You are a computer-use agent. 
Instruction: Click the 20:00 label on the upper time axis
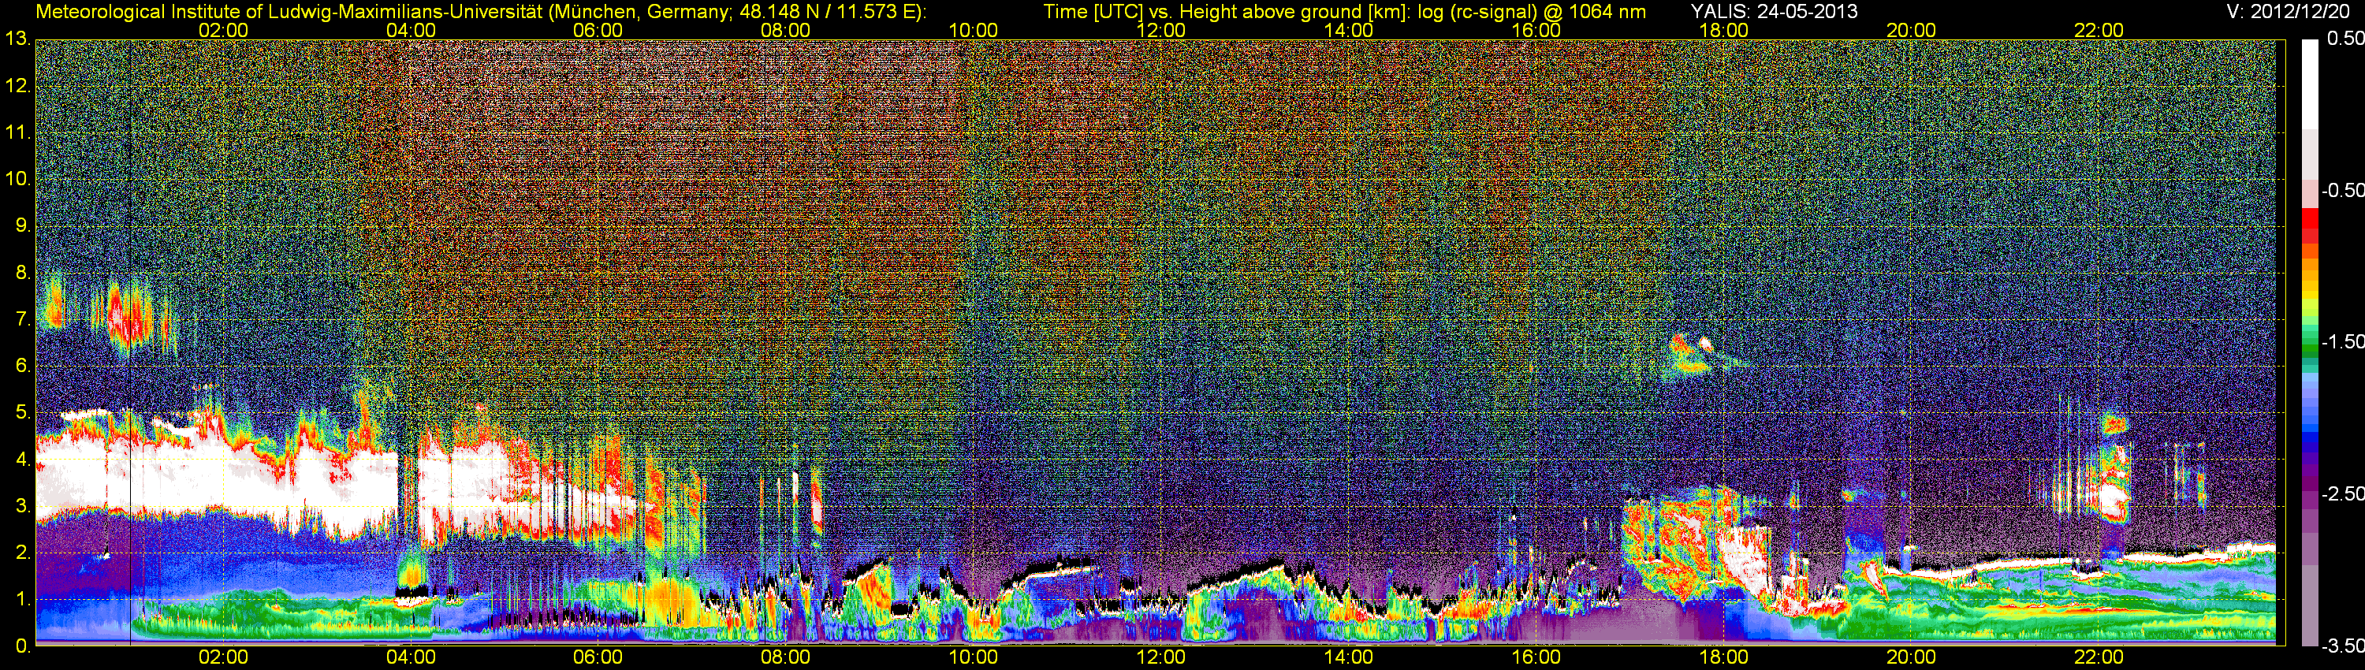tap(1912, 30)
